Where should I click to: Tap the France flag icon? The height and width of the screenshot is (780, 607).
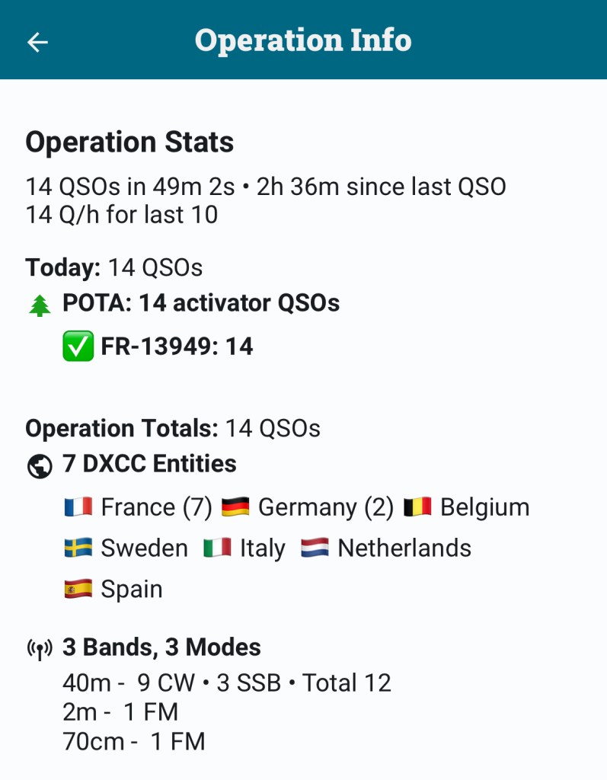click(78, 507)
